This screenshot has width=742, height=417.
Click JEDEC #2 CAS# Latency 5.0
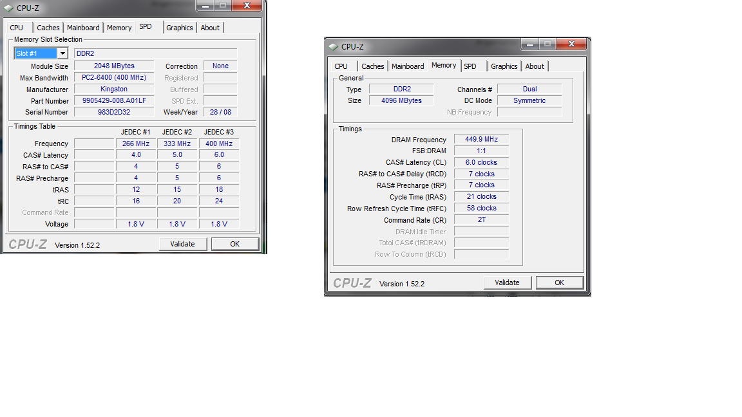[x=177, y=154]
